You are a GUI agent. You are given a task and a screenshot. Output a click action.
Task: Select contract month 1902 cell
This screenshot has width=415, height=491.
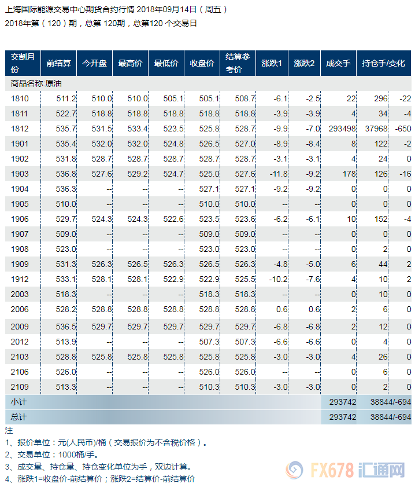(20, 159)
